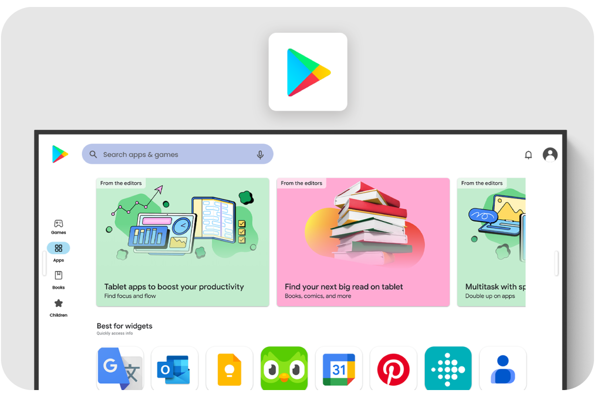Click inside the Search apps & games field
The image size is (595, 397).
[178, 154]
